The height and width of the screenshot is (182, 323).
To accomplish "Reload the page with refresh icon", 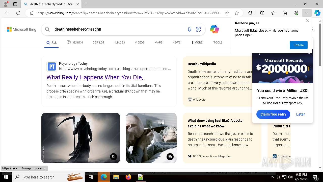I will 18,13.
